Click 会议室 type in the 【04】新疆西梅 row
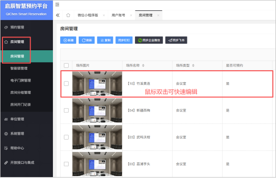 (x=181, y=111)
